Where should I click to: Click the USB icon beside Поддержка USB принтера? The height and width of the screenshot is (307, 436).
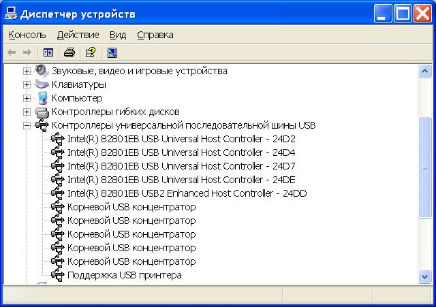58,275
